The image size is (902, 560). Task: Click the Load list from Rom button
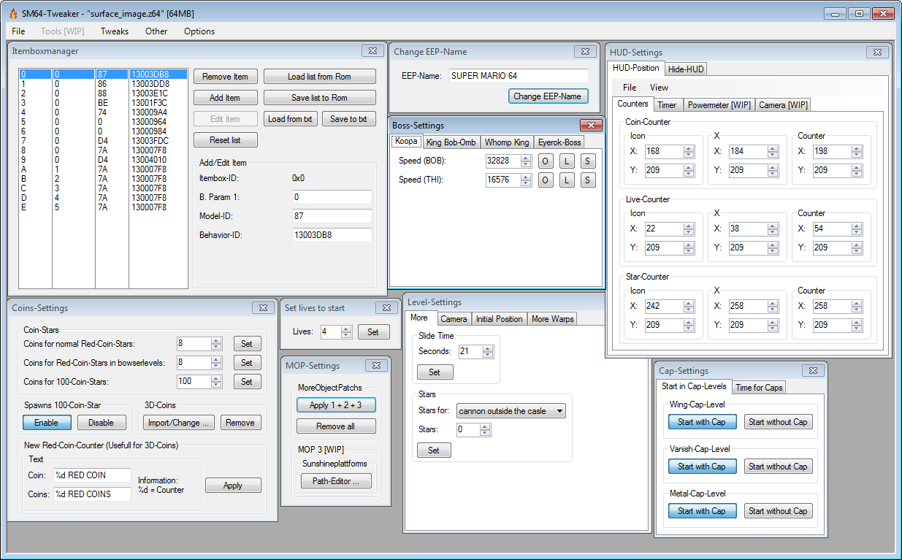[319, 77]
